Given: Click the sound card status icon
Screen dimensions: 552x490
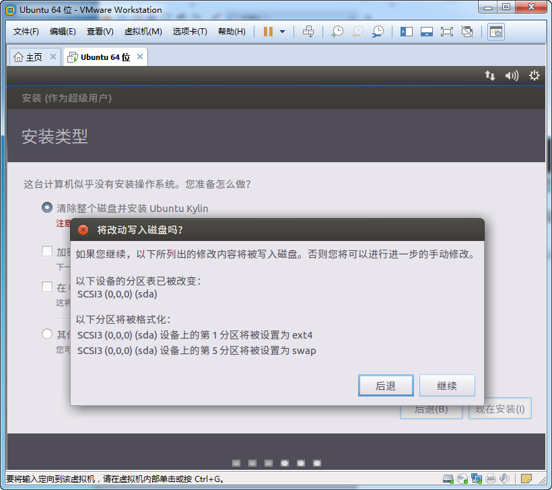Looking at the screenshot, I should coord(504,479).
